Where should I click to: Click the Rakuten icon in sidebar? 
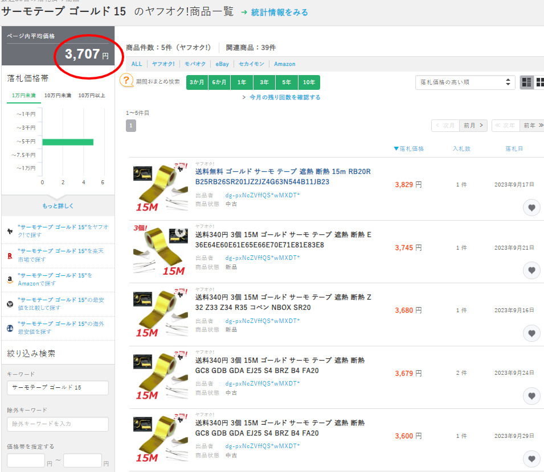tap(10, 255)
